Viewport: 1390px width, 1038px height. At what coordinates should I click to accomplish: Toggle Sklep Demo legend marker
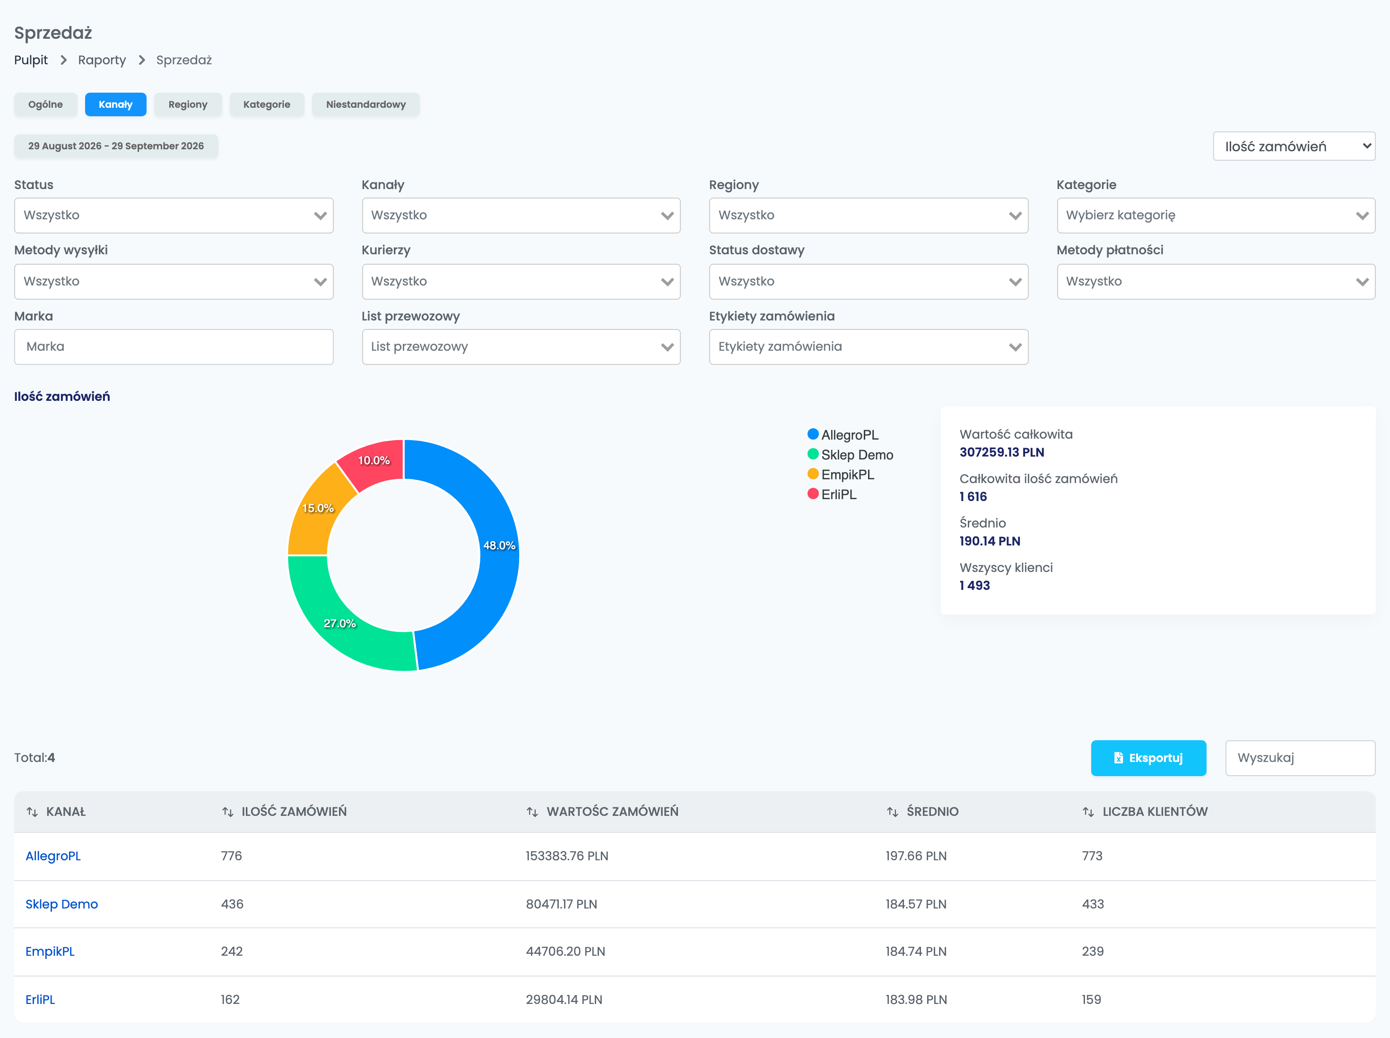tap(813, 454)
